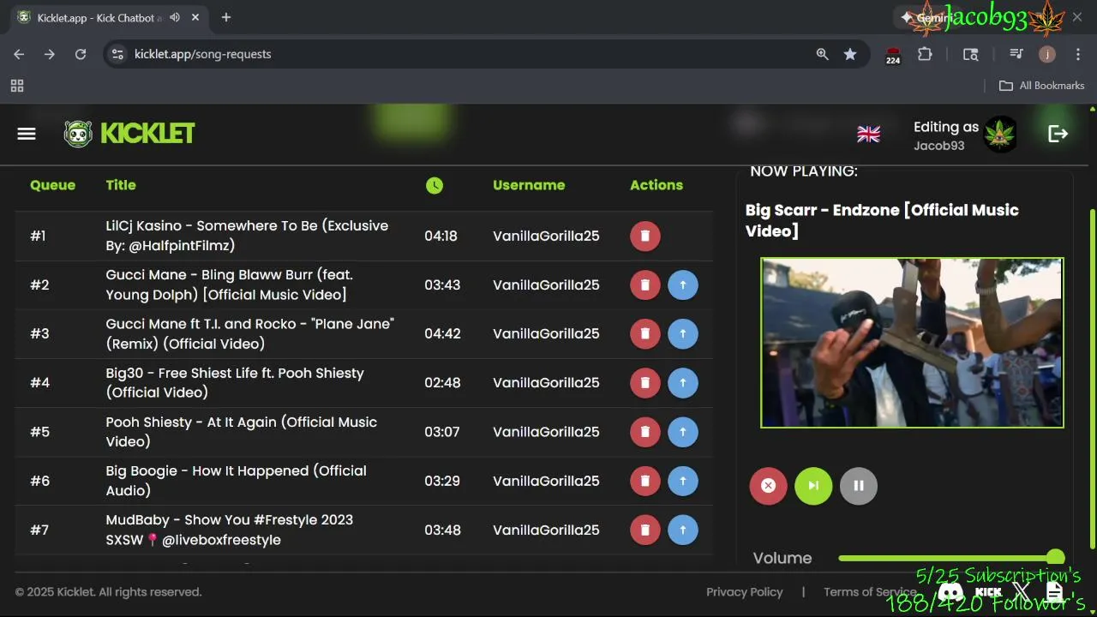This screenshot has width=1097, height=617.
Task: Delete Big30 Free Shiest Life song
Action: point(645,383)
